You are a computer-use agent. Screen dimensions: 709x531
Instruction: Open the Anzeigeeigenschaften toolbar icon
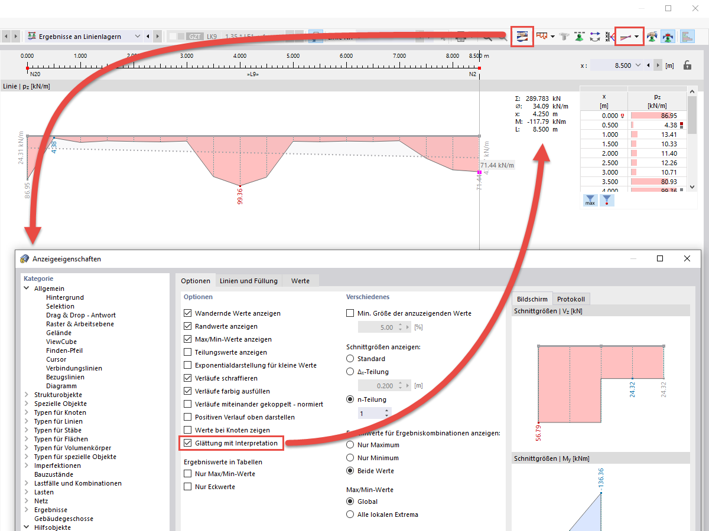522,36
